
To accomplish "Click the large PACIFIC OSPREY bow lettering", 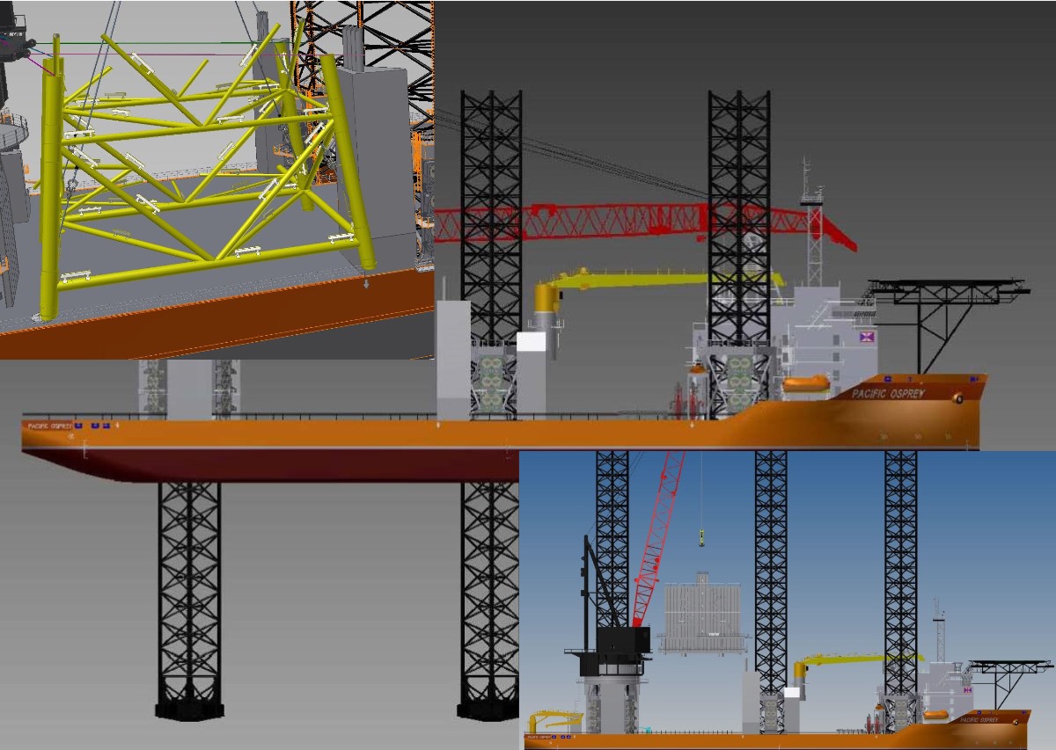I will [x=888, y=394].
